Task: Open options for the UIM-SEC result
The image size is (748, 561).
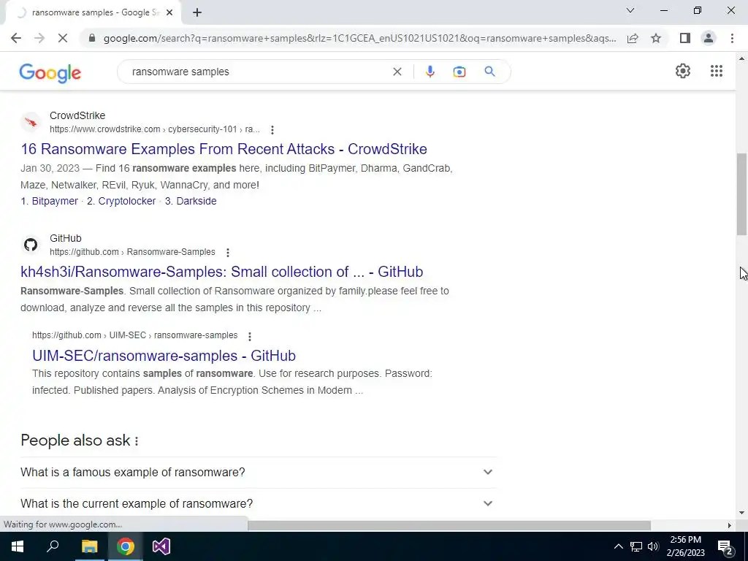Action: (250, 336)
